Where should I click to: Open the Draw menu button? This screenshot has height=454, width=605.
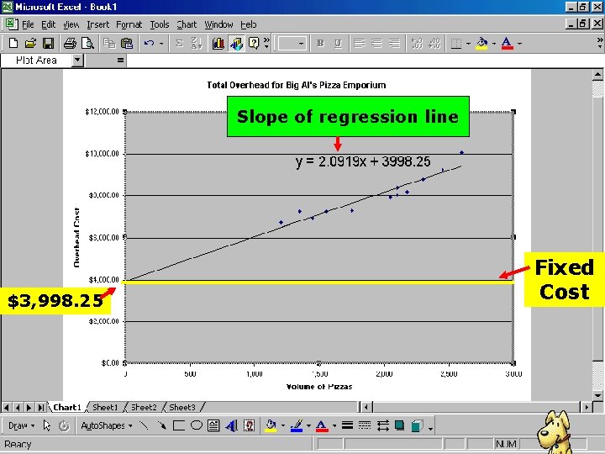coord(21,425)
